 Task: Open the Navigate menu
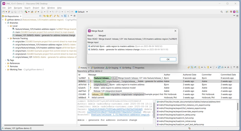(x=18, y=8)
